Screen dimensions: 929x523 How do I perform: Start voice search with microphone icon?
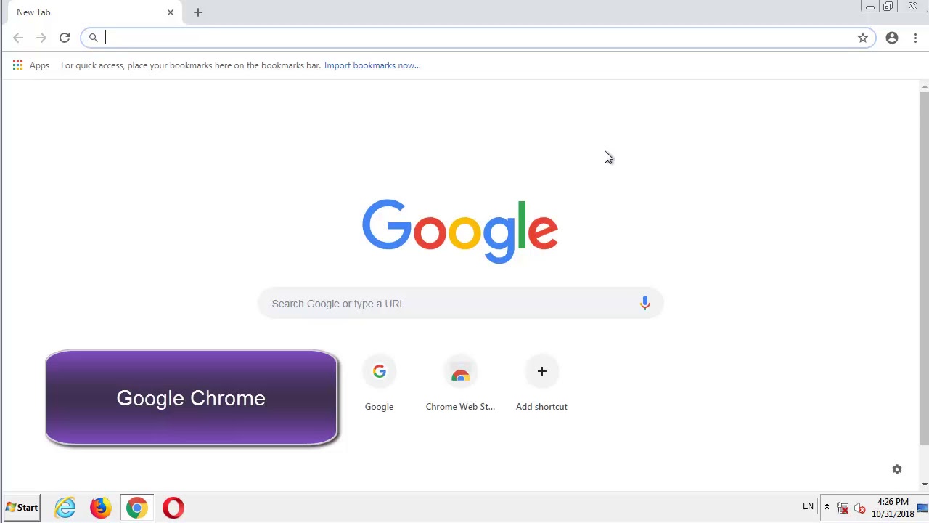click(x=645, y=303)
